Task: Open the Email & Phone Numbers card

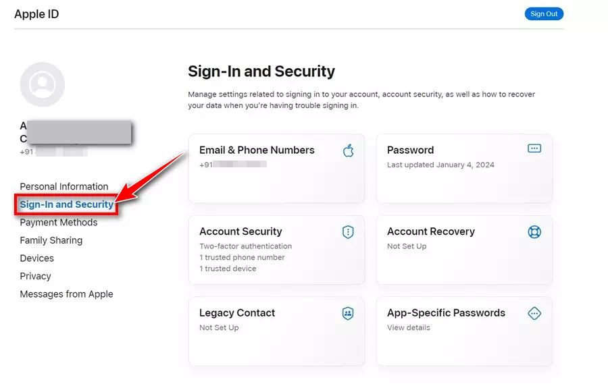Action: point(277,169)
